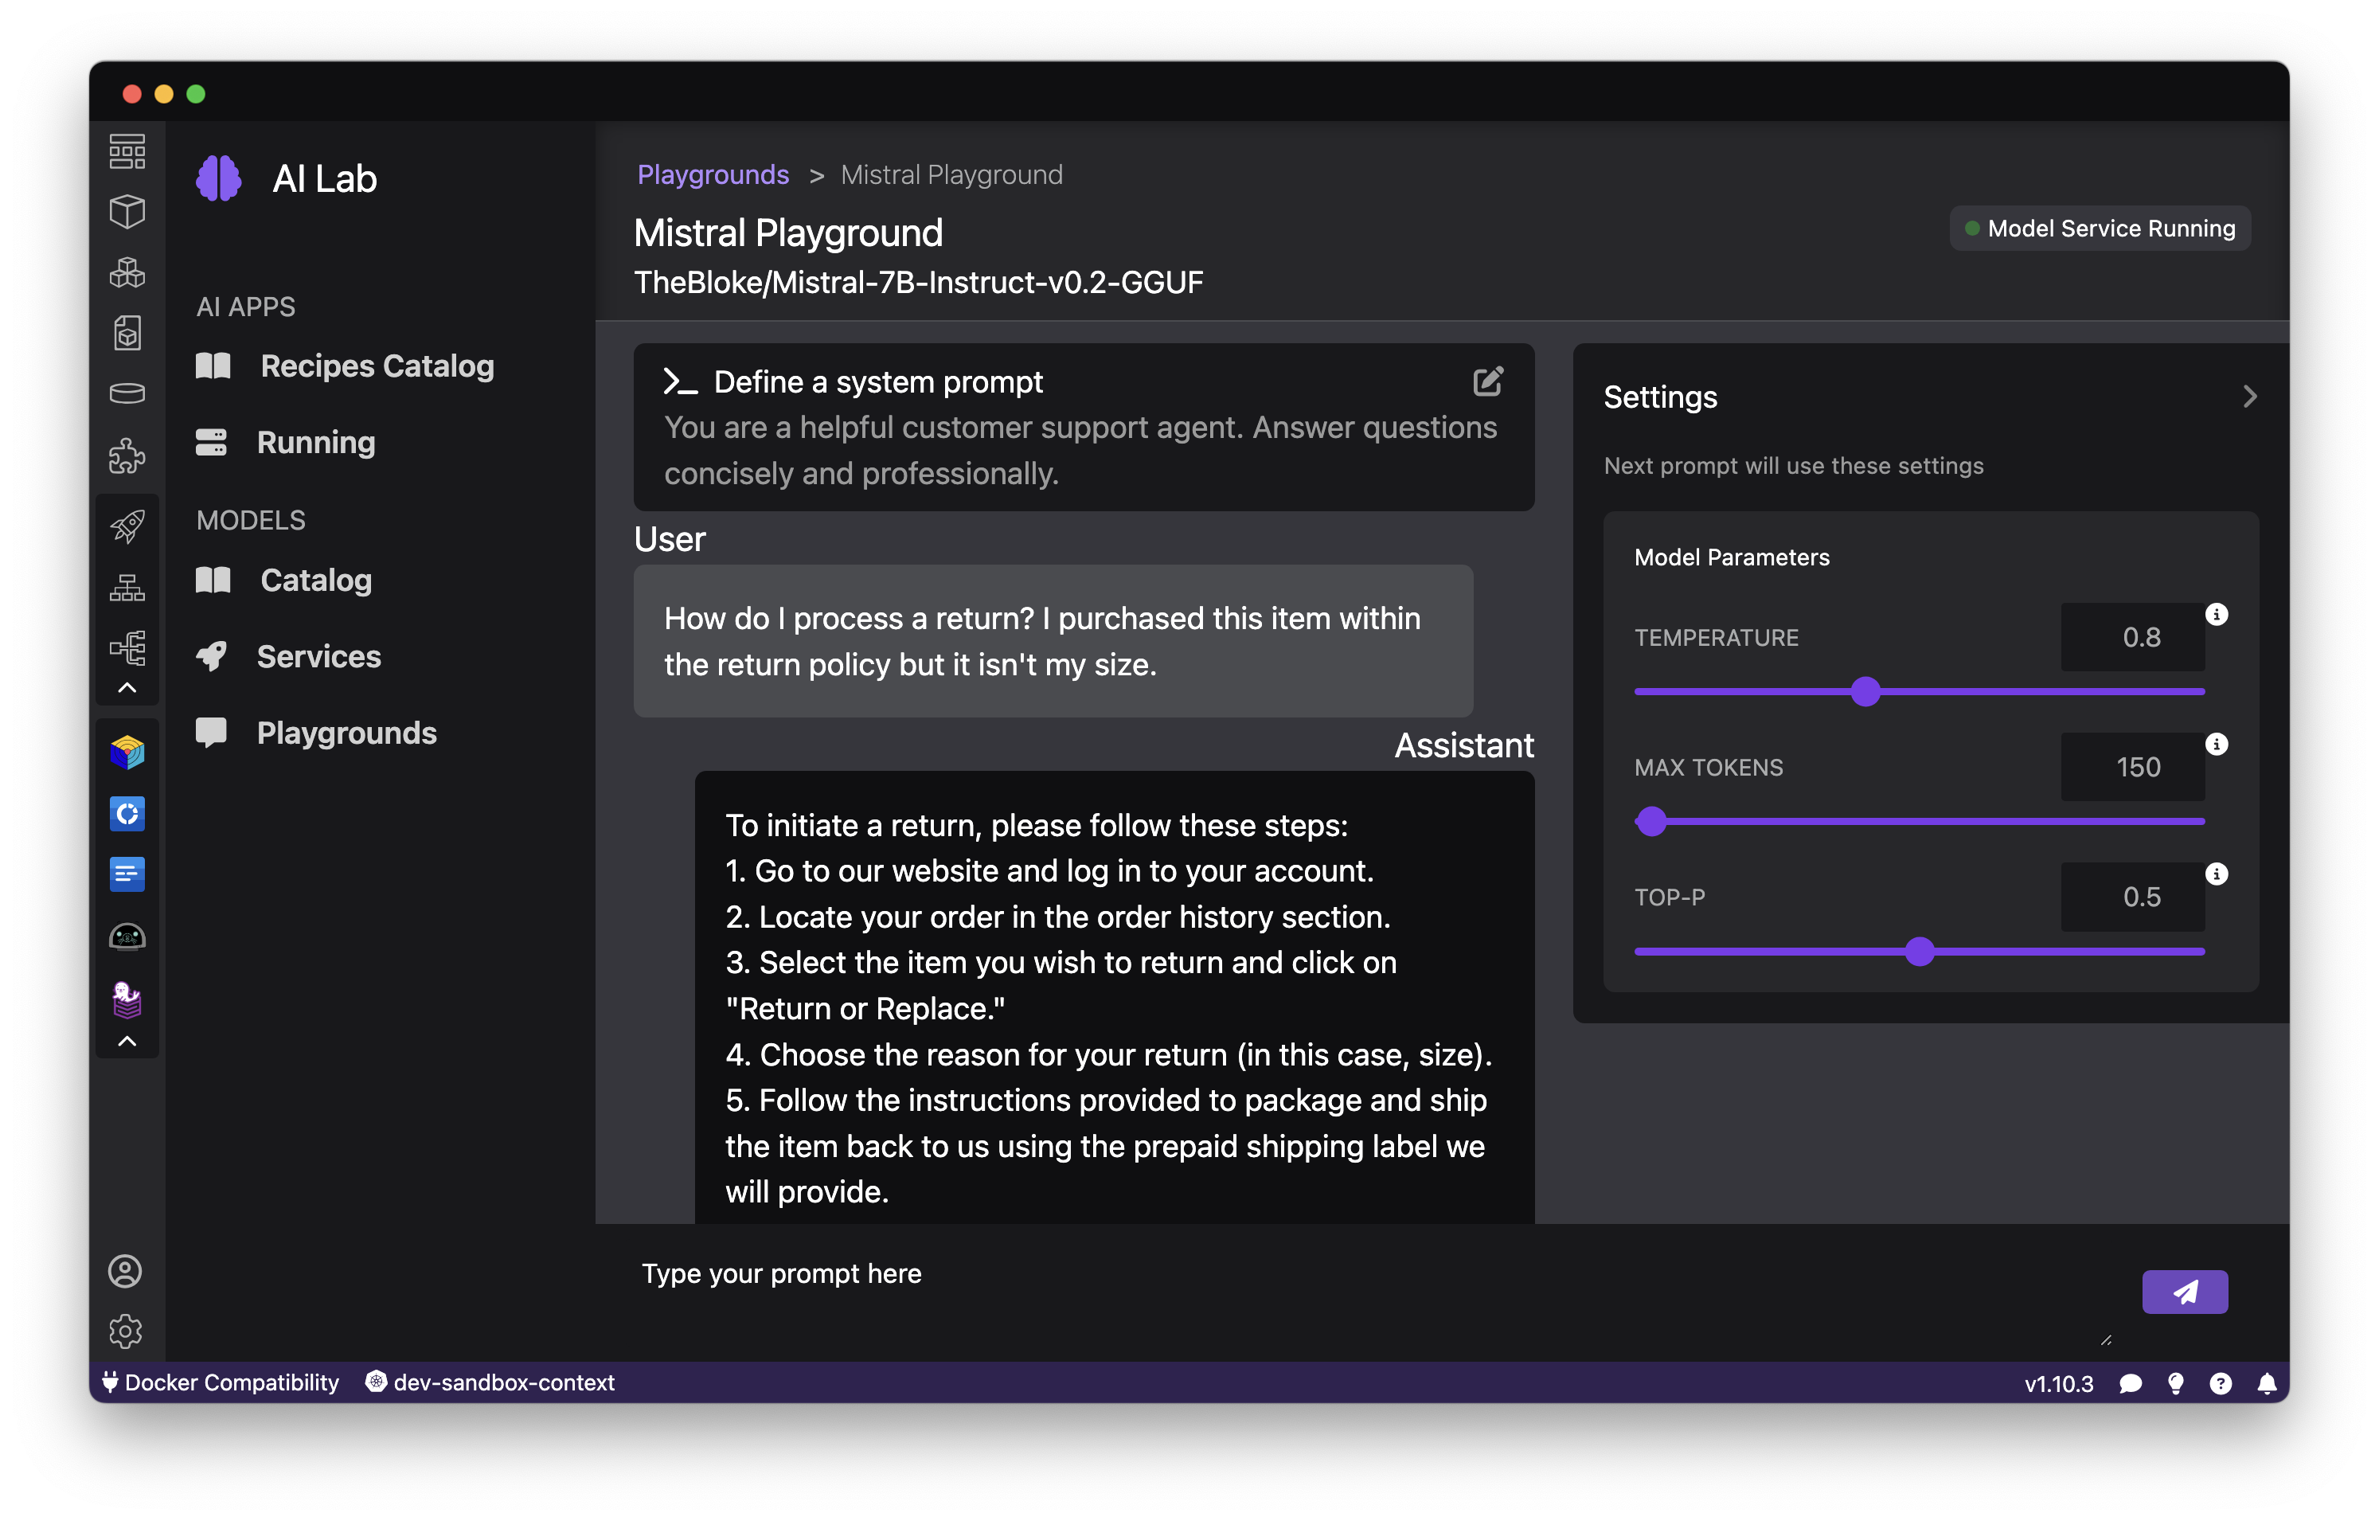Open the colorful cube extension icon
The width and height of the screenshot is (2379, 1521).
[127, 753]
